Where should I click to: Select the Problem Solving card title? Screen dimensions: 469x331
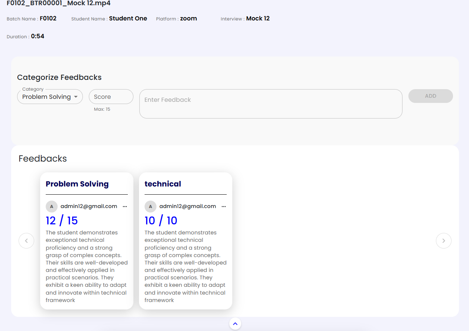(77, 184)
